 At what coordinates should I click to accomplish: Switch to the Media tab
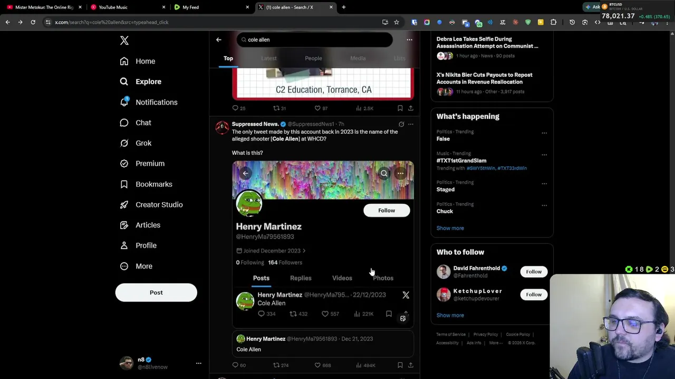(x=358, y=58)
